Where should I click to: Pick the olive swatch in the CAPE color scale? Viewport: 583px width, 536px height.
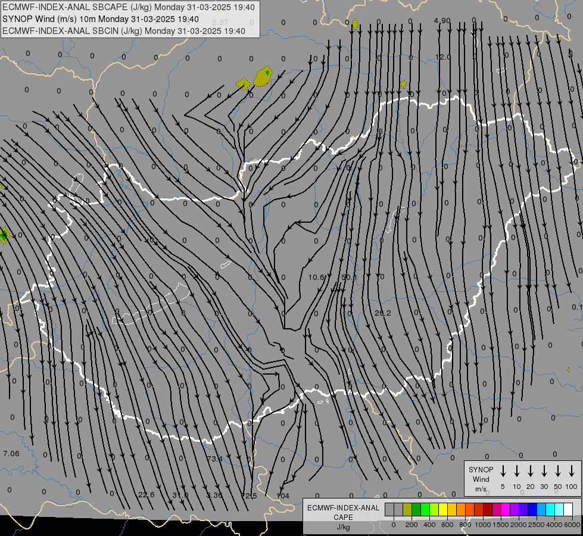407,509
